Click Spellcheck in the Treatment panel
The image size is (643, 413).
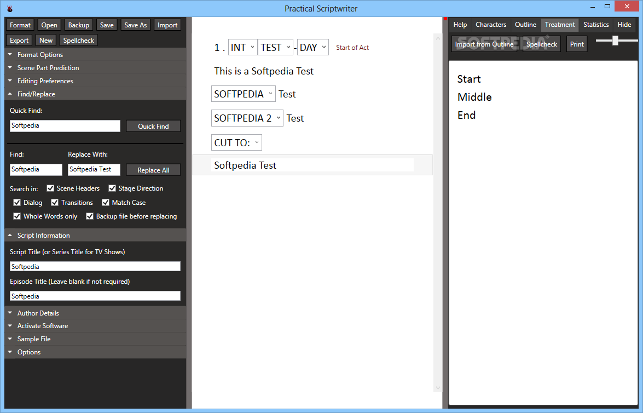pyautogui.click(x=542, y=44)
